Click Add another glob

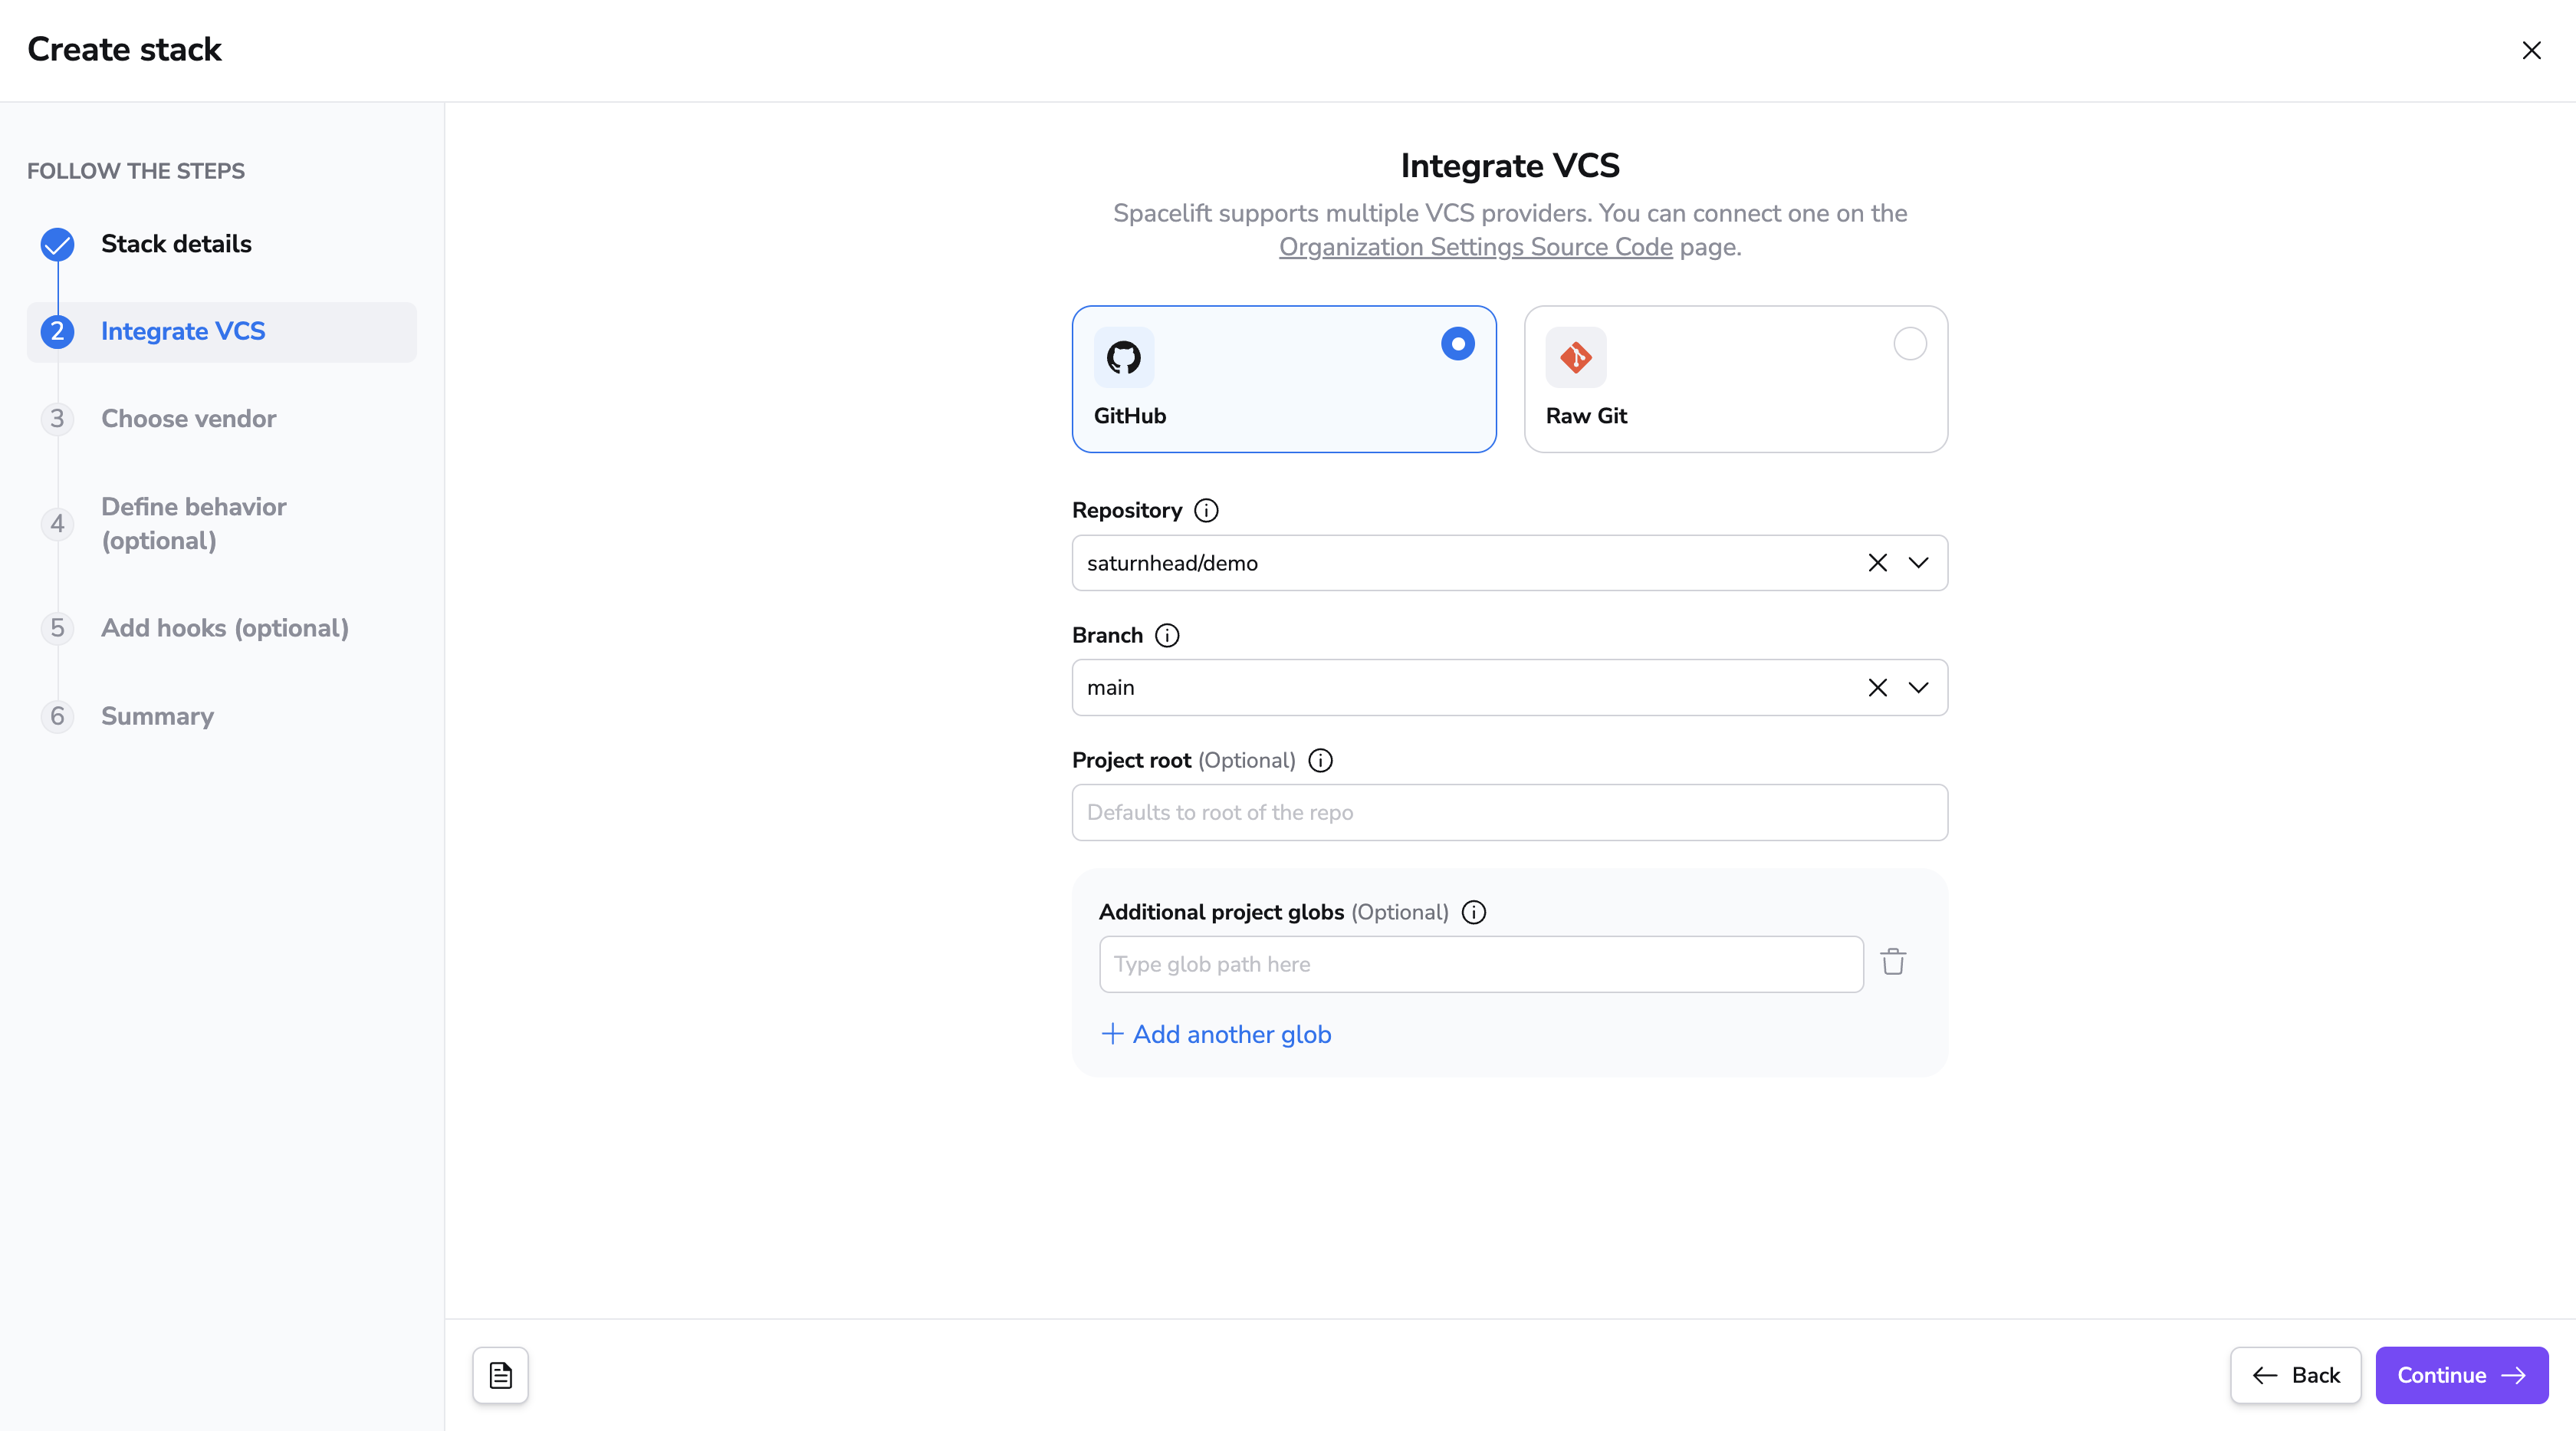[x=1216, y=1034]
